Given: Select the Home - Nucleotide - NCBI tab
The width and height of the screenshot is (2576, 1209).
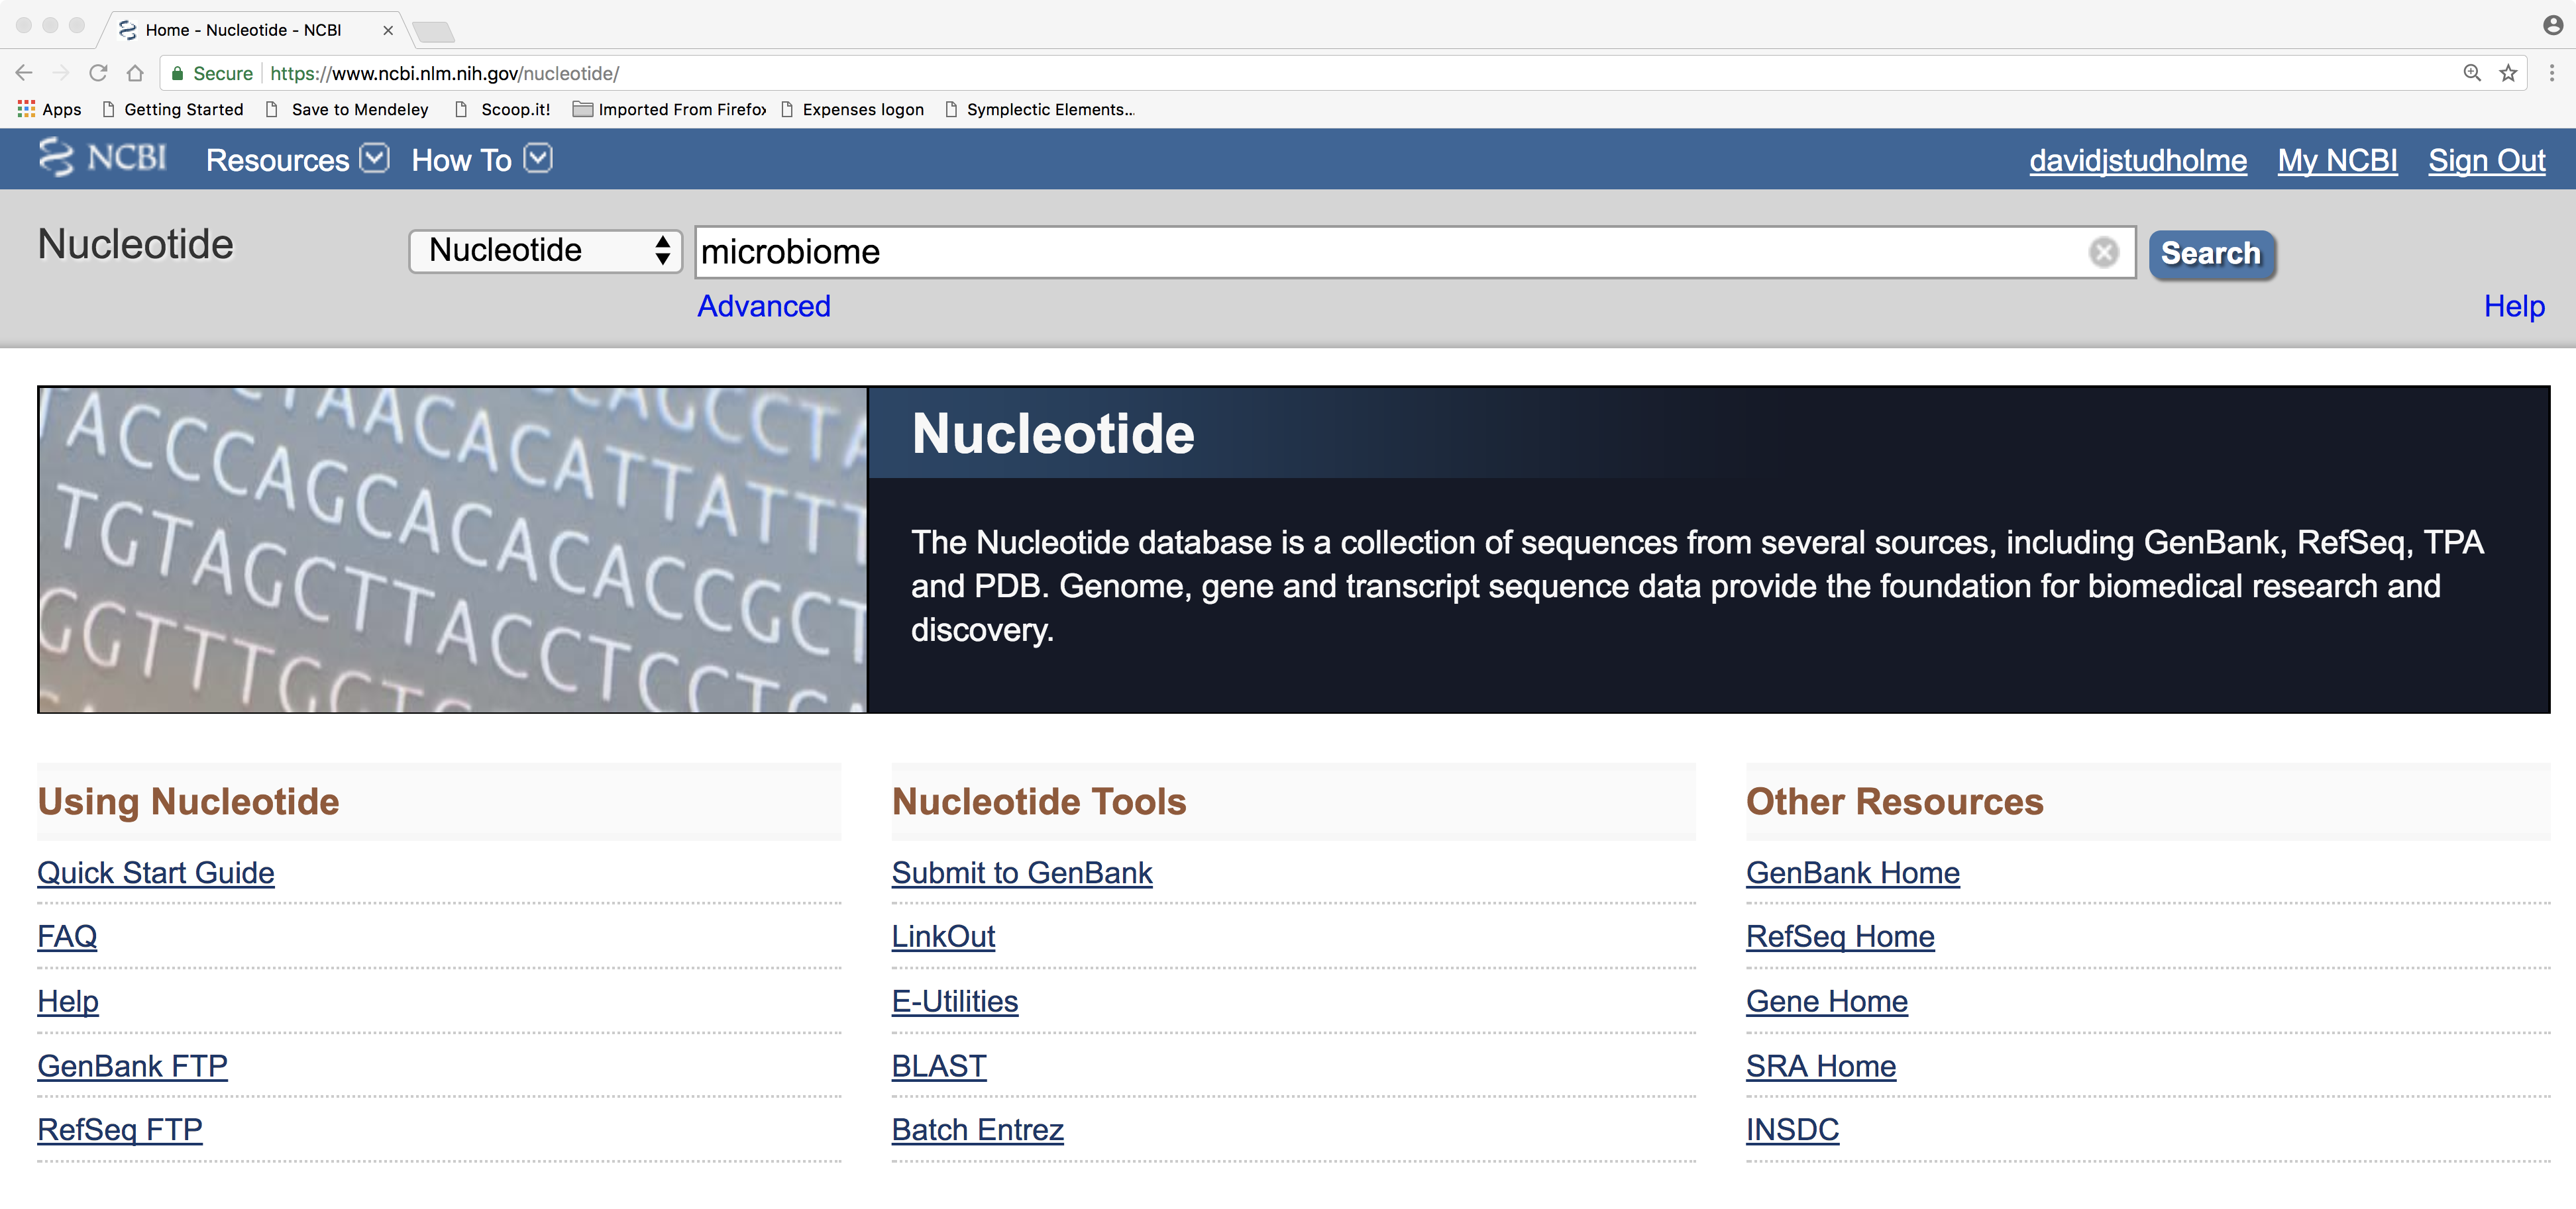Looking at the screenshot, I should 243,30.
